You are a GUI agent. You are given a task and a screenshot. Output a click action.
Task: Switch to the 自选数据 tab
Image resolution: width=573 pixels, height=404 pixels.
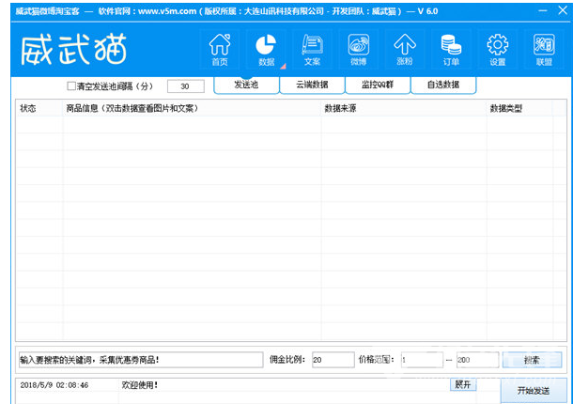pos(443,85)
